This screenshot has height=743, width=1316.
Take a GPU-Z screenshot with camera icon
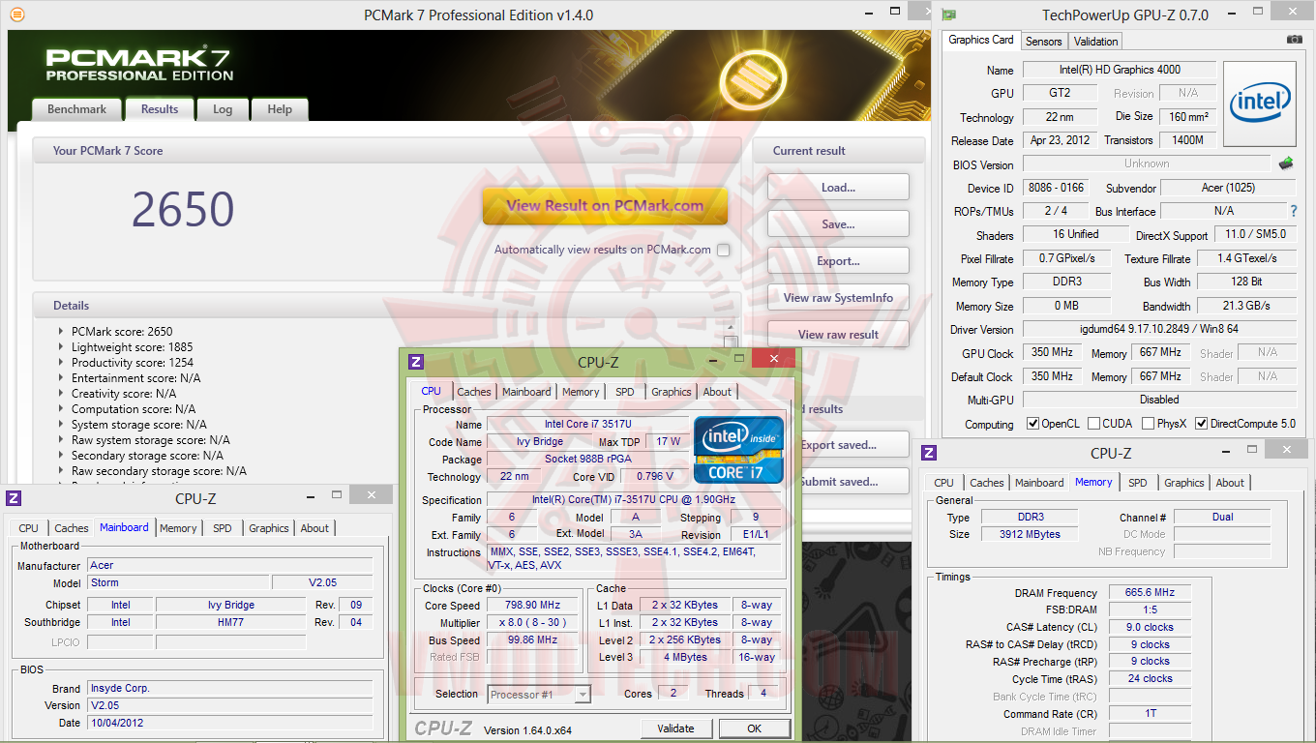[1294, 40]
